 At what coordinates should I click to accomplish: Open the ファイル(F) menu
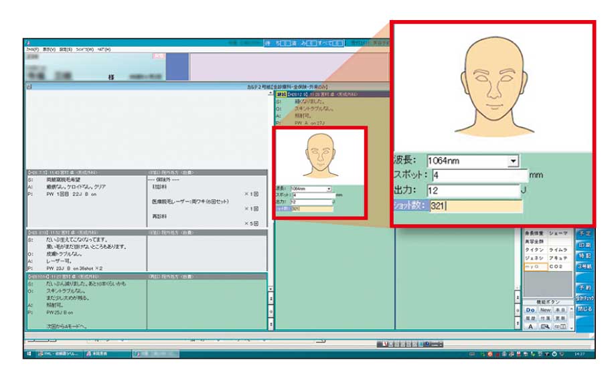click(x=31, y=50)
